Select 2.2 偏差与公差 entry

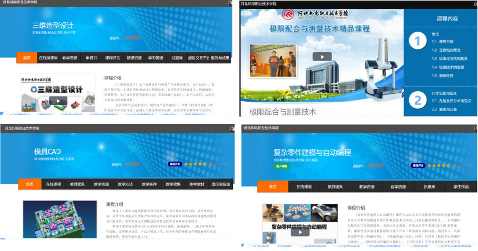click(x=444, y=109)
